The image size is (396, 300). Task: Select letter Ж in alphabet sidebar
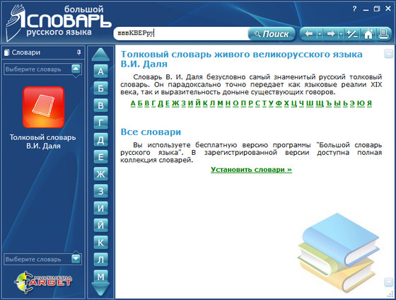tap(100, 174)
